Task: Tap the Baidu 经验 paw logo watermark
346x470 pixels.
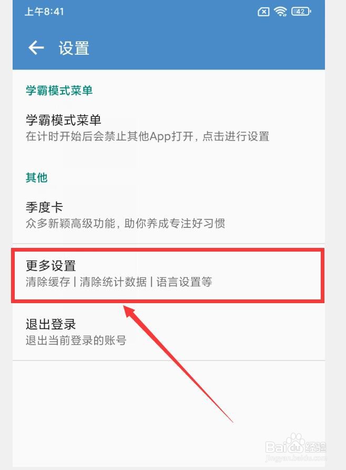Action: [296, 444]
